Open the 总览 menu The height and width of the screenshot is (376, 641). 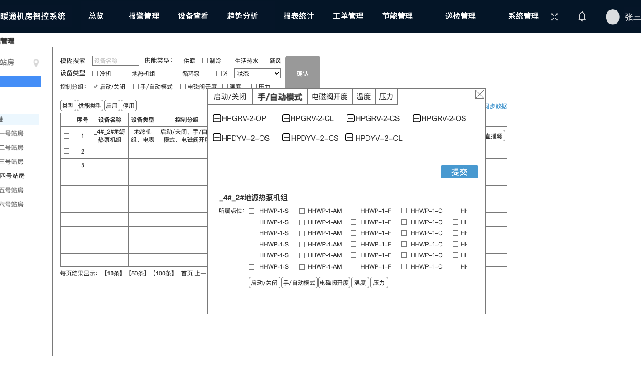click(96, 16)
